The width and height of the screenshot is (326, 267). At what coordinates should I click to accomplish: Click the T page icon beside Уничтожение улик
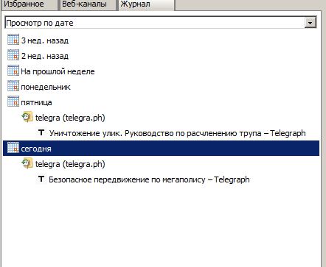tap(41, 132)
